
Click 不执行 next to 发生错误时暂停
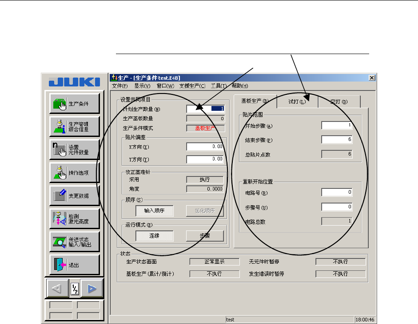click(x=340, y=274)
